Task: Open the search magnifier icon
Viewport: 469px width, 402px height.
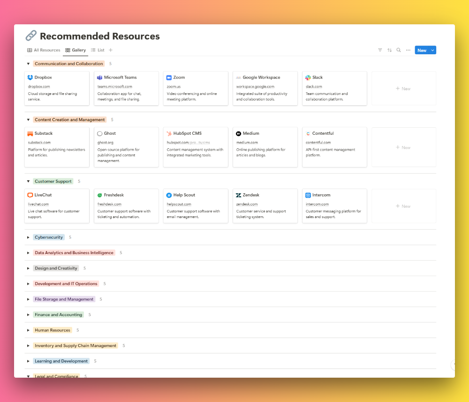Action: [x=398, y=50]
